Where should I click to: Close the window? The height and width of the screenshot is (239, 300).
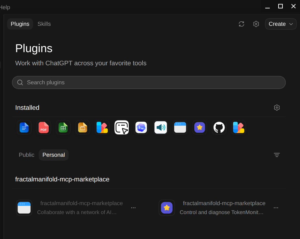point(293,6)
